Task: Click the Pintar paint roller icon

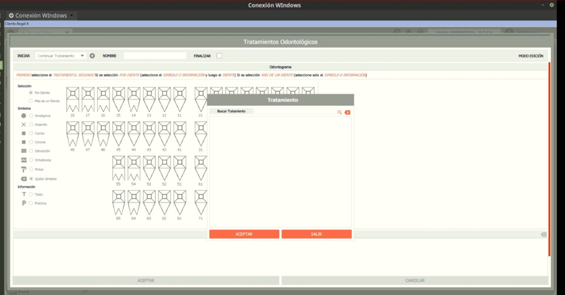Action: (x=24, y=169)
